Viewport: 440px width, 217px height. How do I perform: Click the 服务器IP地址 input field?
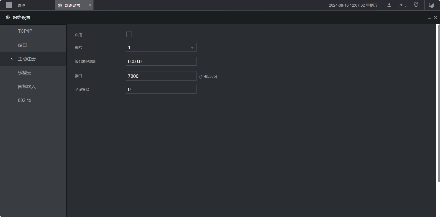[x=161, y=61]
